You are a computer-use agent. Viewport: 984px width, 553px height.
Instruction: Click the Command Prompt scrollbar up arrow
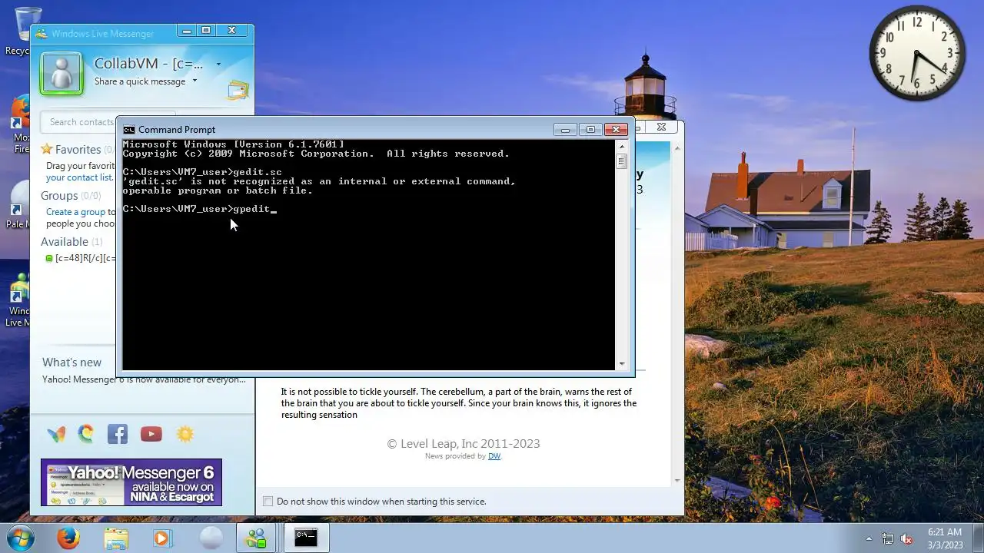pos(622,145)
